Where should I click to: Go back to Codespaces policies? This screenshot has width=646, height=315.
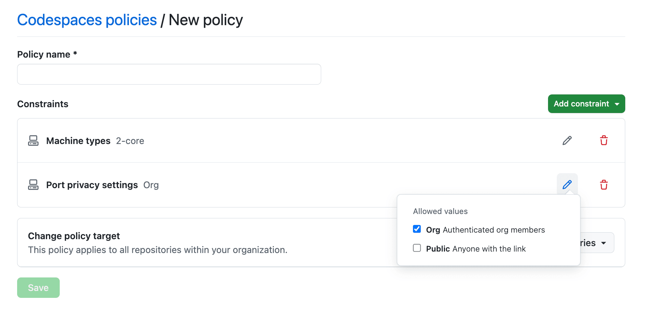[87, 20]
